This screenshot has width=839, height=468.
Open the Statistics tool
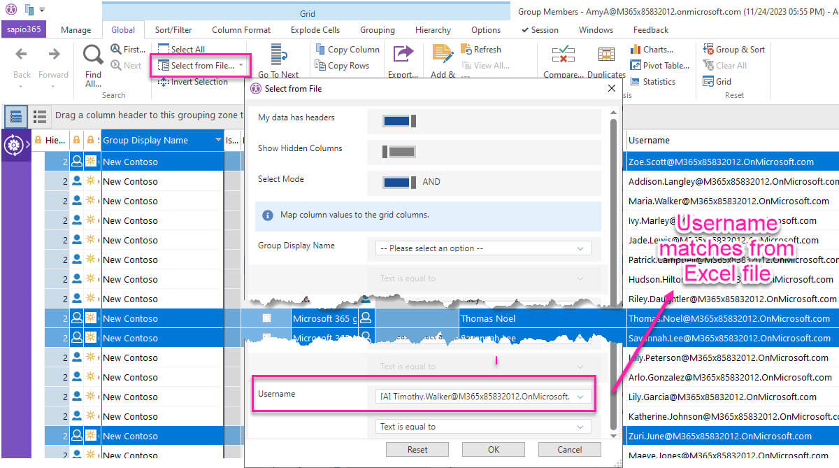pyautogui.click(x=653, y=82)
